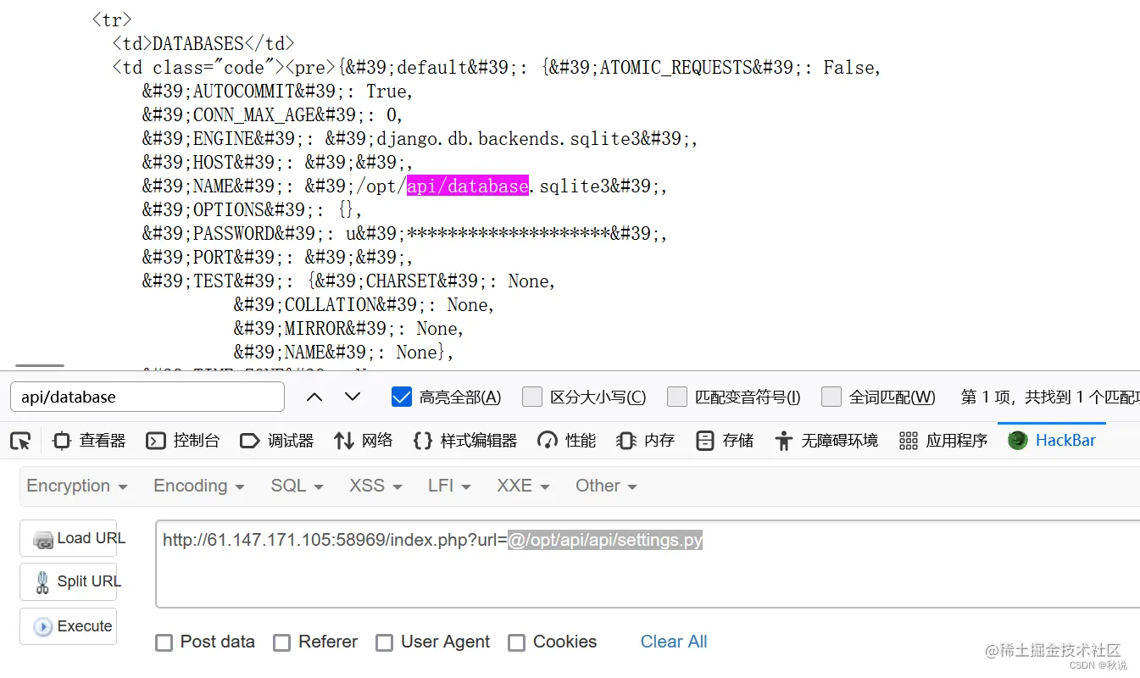1140x678 pixels.
Task: Click the Clear All link
Action: (x=674, y=642)
